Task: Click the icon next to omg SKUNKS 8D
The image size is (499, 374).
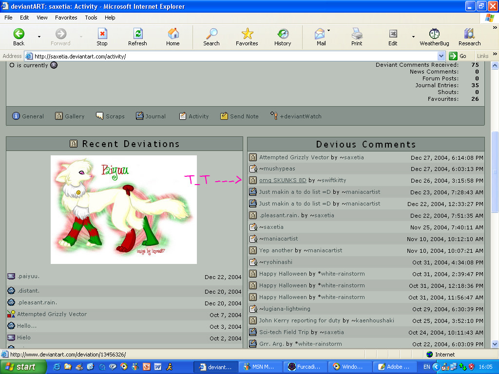Action: (253, 180)
